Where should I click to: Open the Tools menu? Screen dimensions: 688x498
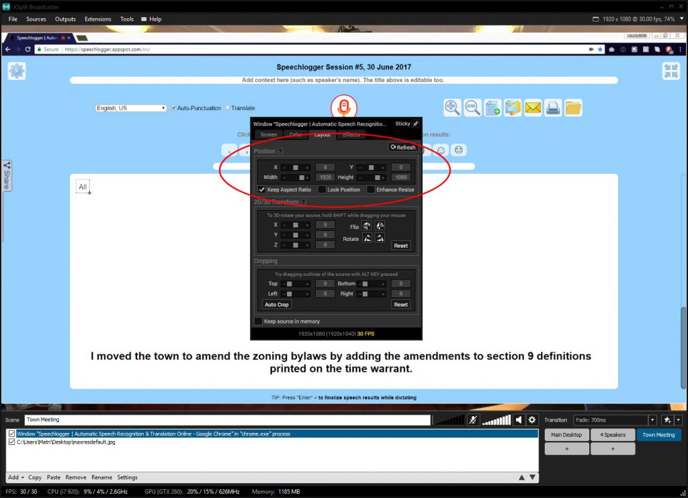pos(127,19)
